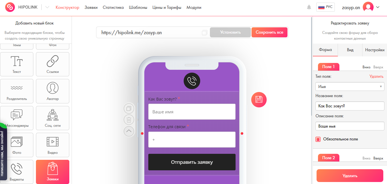The image size is (387, 184).
Task: Switch language with the РУС flag button
Action: coord(325,7)
